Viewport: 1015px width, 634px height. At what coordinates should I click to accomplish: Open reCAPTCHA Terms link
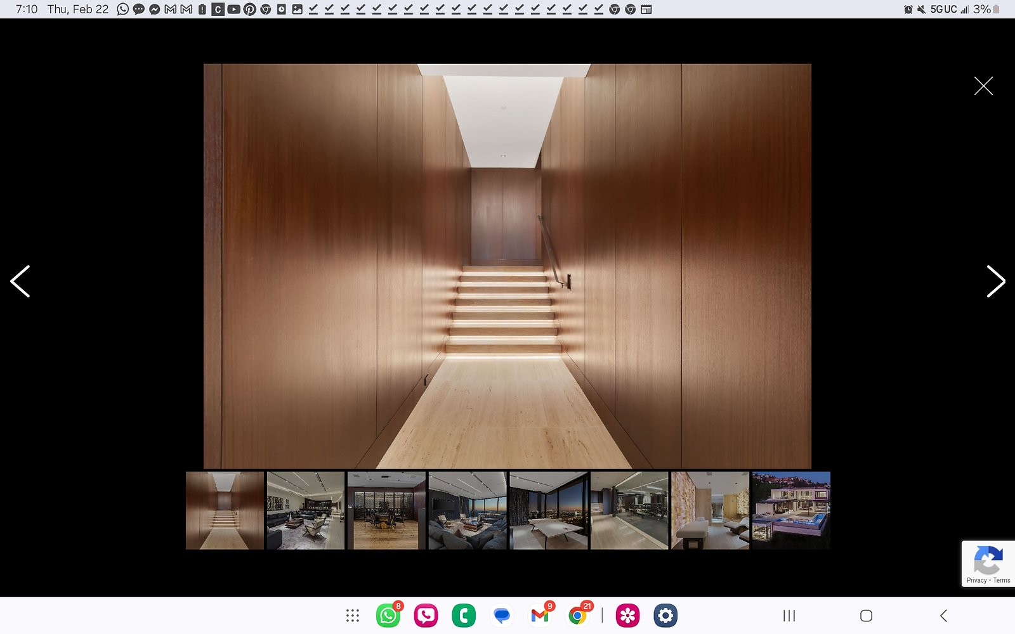pyautogui.click(x=1002, y=580)
